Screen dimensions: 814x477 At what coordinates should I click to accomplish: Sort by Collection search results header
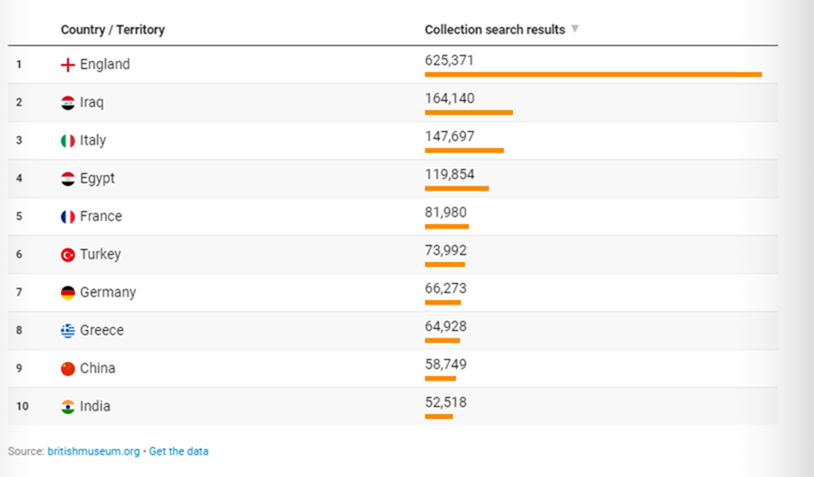494,29
